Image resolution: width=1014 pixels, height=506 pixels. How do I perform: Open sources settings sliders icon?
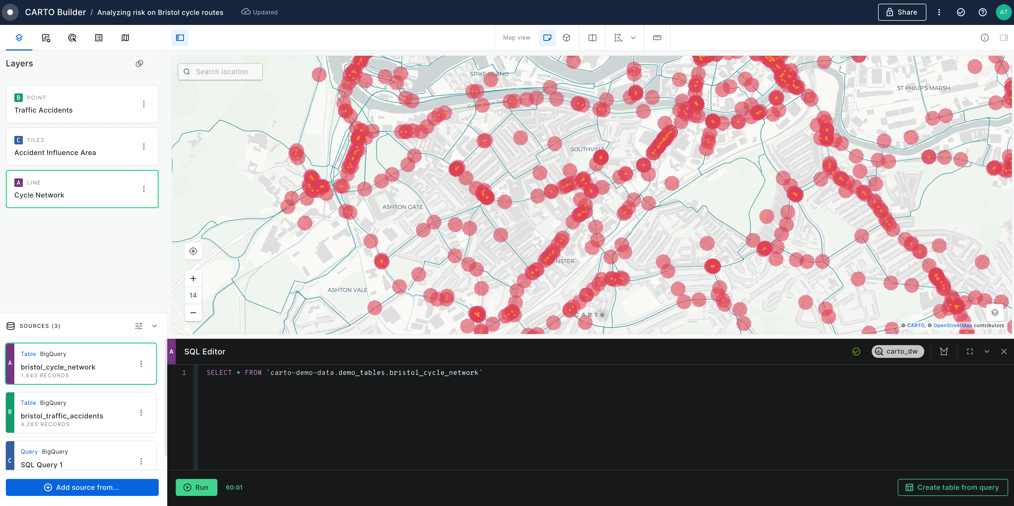tap(139, 326)
